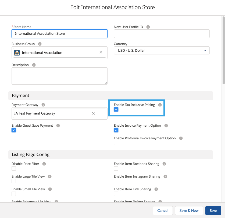Uncheck Enable Guest Save Payment checkbox
Screen dimensions: 225x218
pos(14,130)
